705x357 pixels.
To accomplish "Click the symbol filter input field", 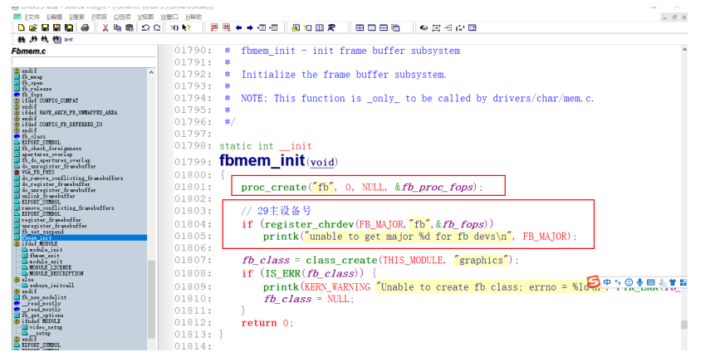I will [84, 61].
